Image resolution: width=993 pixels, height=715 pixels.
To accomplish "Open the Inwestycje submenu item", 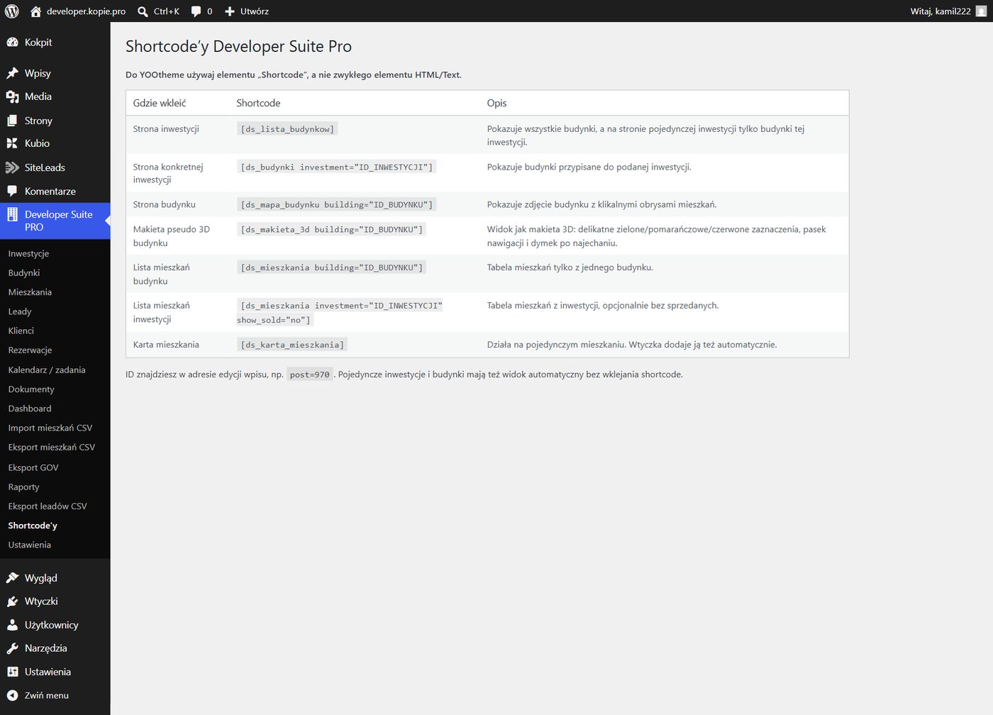I will (x=28, y=253).
